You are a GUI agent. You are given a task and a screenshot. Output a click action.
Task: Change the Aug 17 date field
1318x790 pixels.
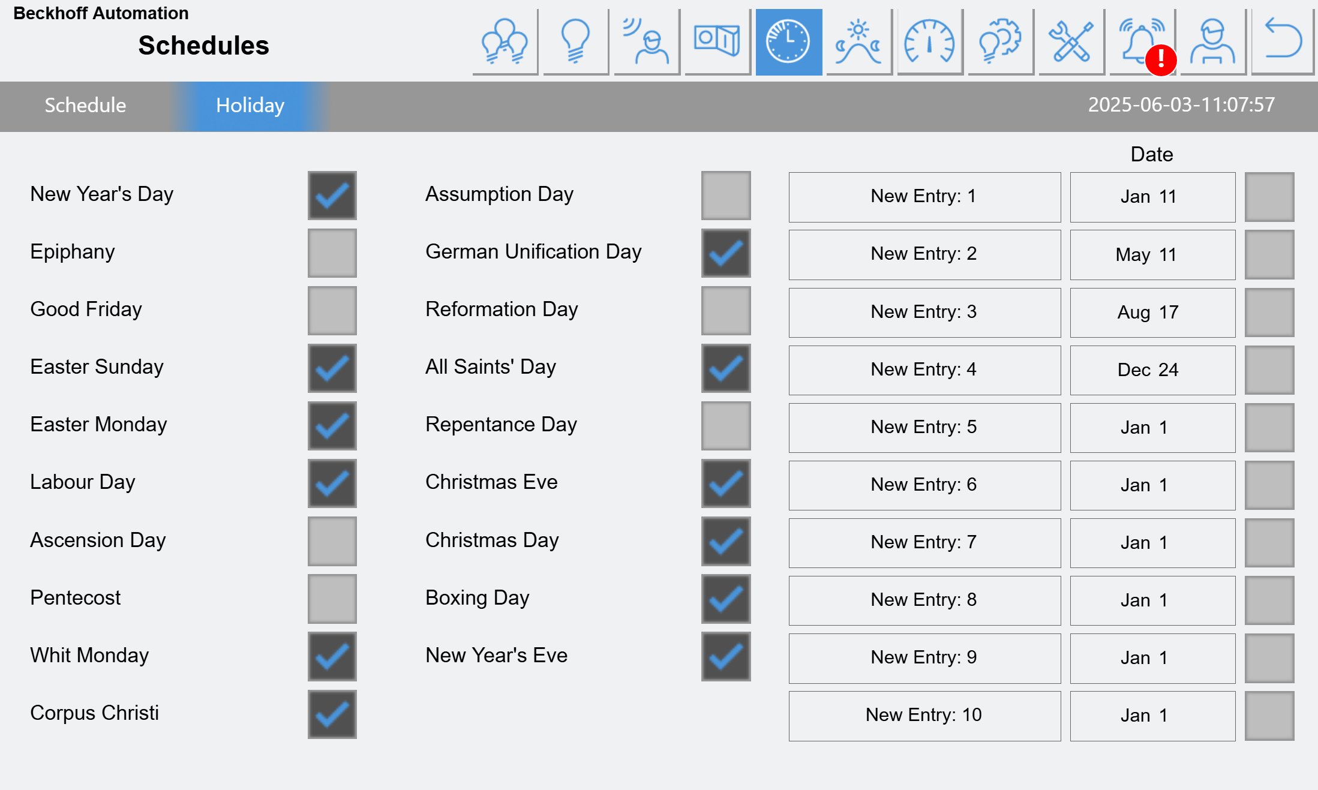[x=1152, y=313]
